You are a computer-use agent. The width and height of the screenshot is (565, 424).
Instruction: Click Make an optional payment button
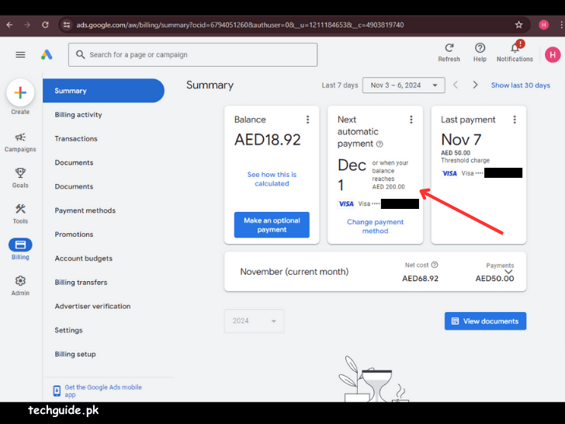[272, 225]
